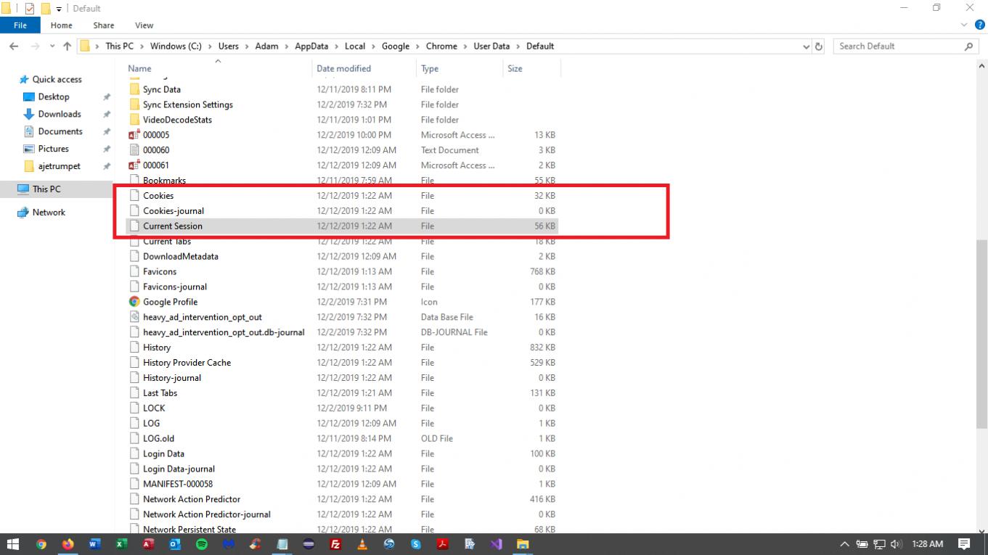Open Skype from the taskbar
This screenshot has height=555, width=988.
[416, 544]
